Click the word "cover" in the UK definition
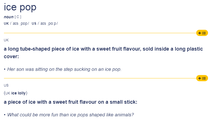Image resolution: width=210 pixels, height=120 pixels. click(11, 56)
